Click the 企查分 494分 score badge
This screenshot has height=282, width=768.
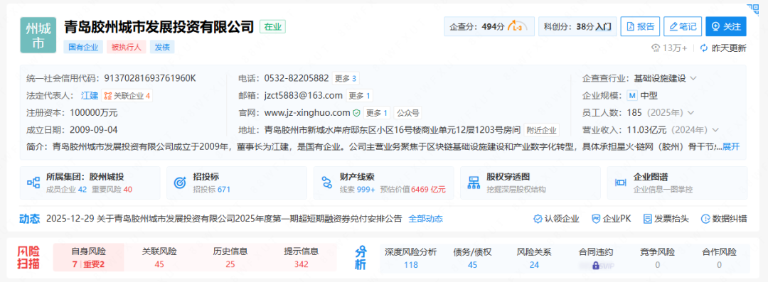[489, 26]
